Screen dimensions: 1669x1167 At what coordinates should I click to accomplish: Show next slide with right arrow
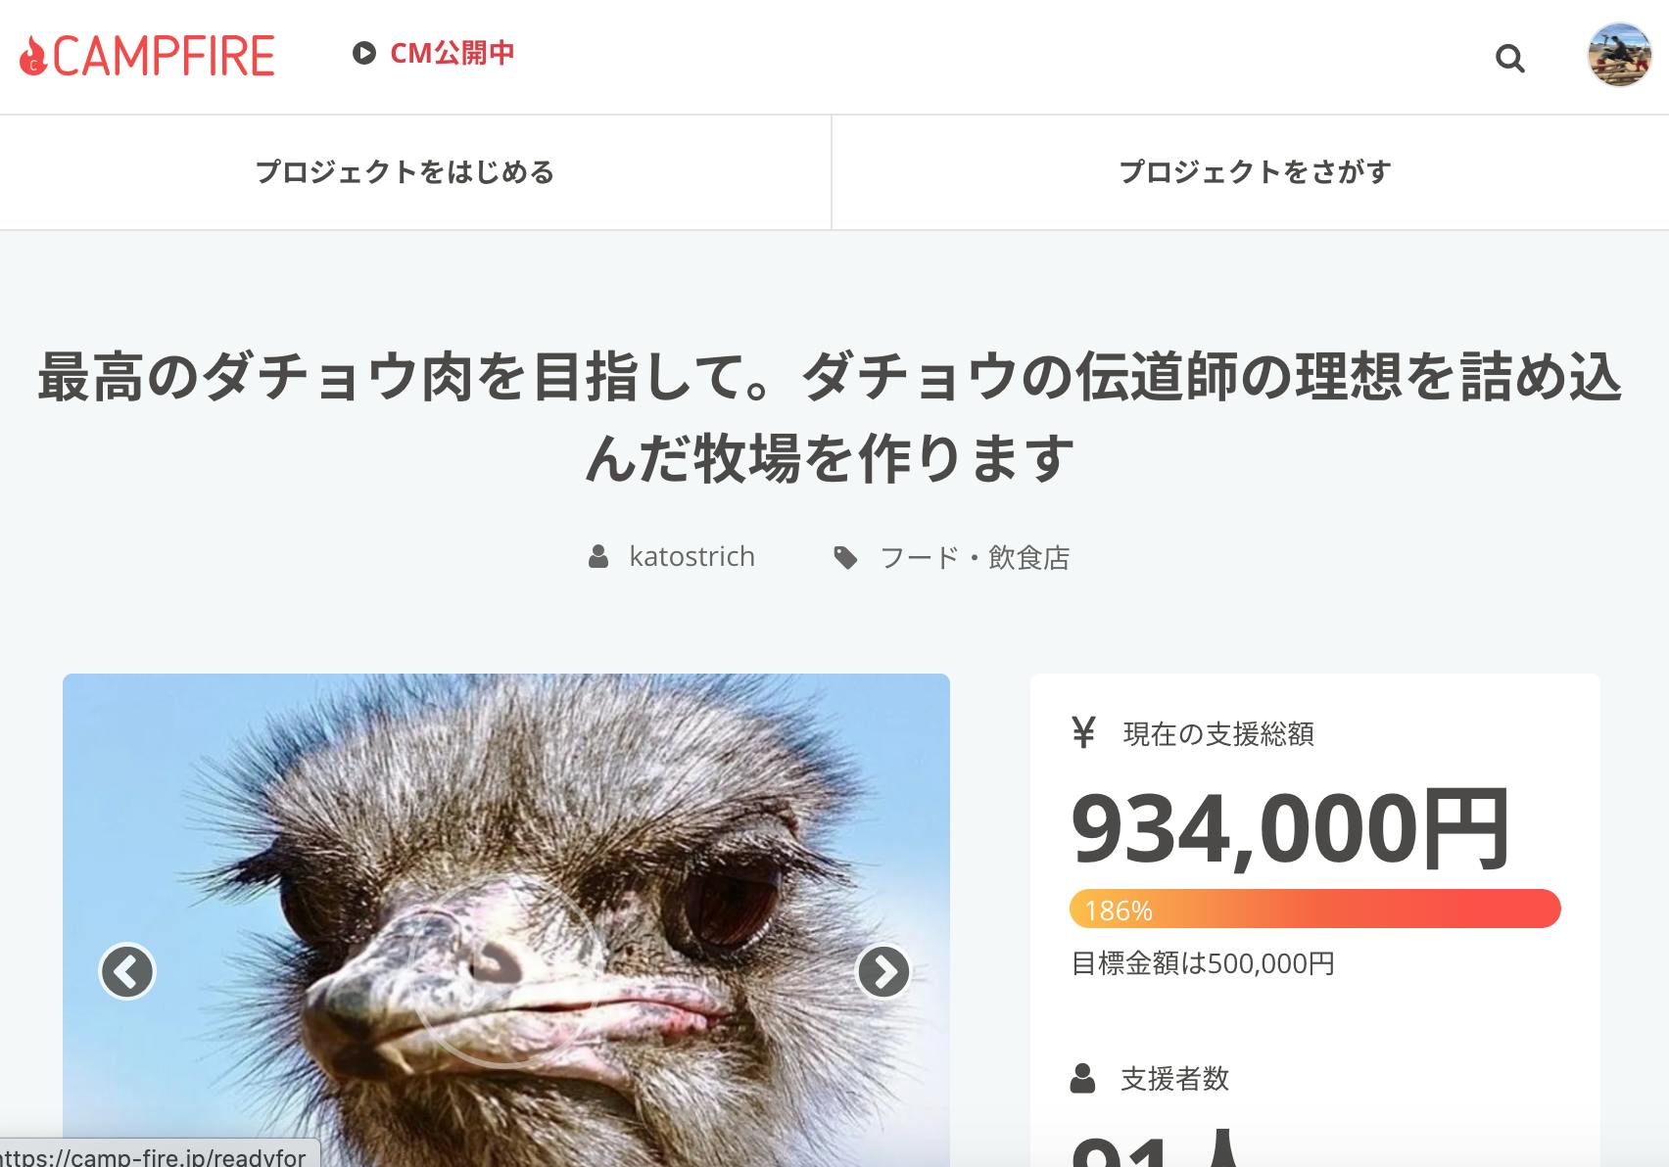point(883,971)
